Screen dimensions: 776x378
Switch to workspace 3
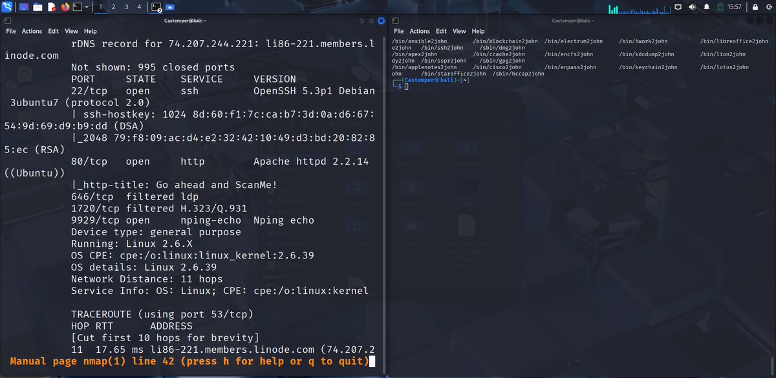[x=127, y=7]
